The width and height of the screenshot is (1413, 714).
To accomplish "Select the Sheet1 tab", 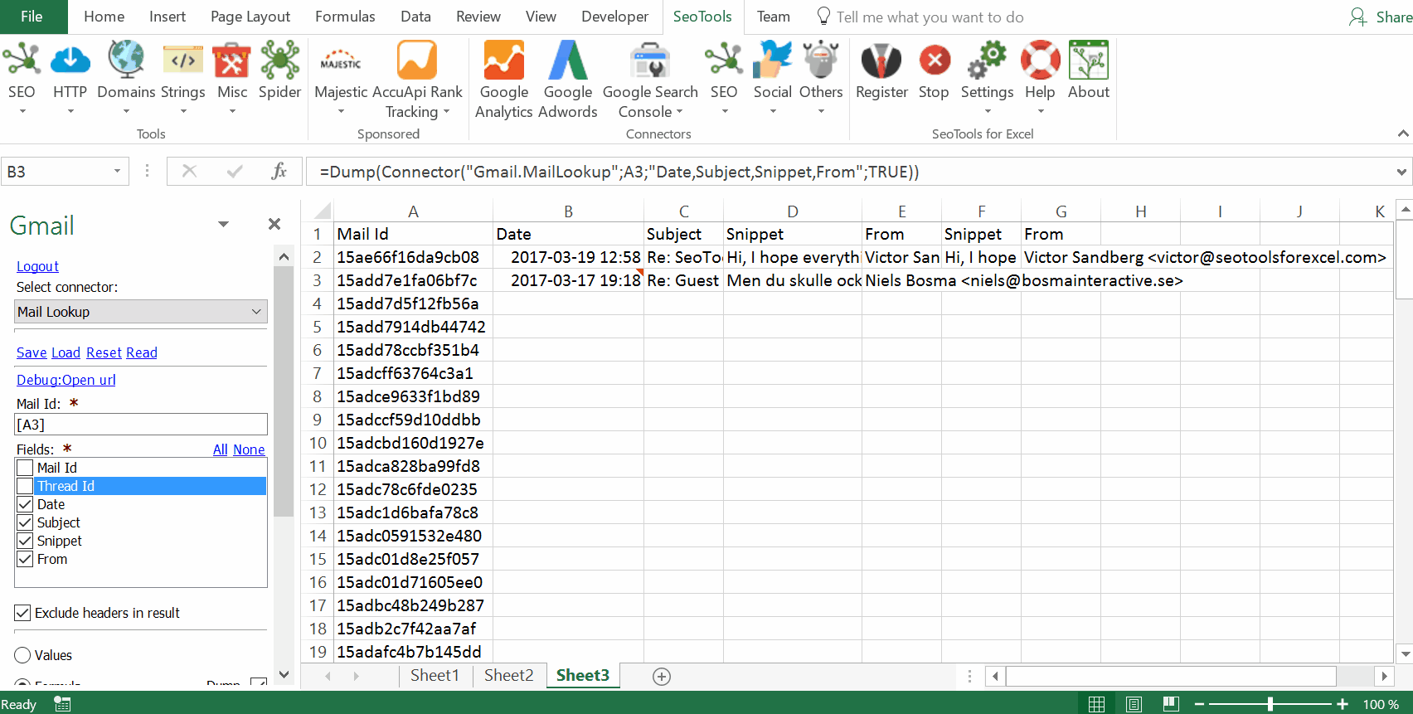I will coord(435,675).
